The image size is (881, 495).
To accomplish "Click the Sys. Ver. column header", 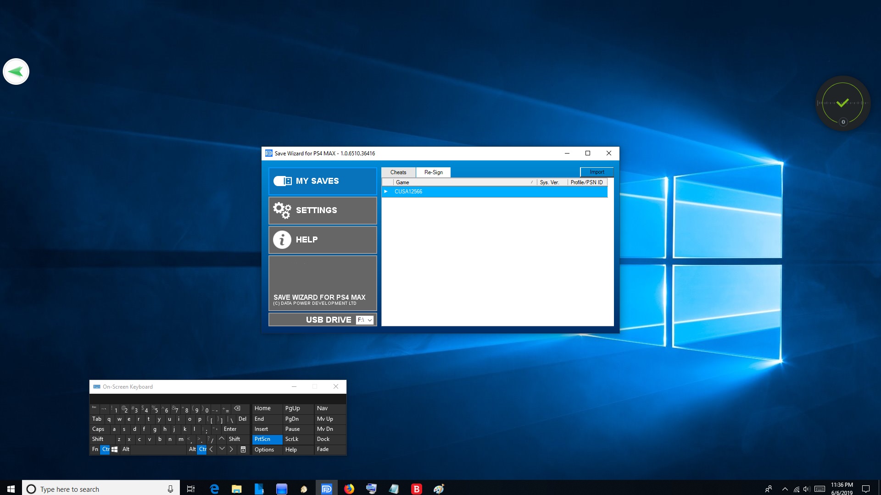I will pyautogui.click(x=552, y=182).
